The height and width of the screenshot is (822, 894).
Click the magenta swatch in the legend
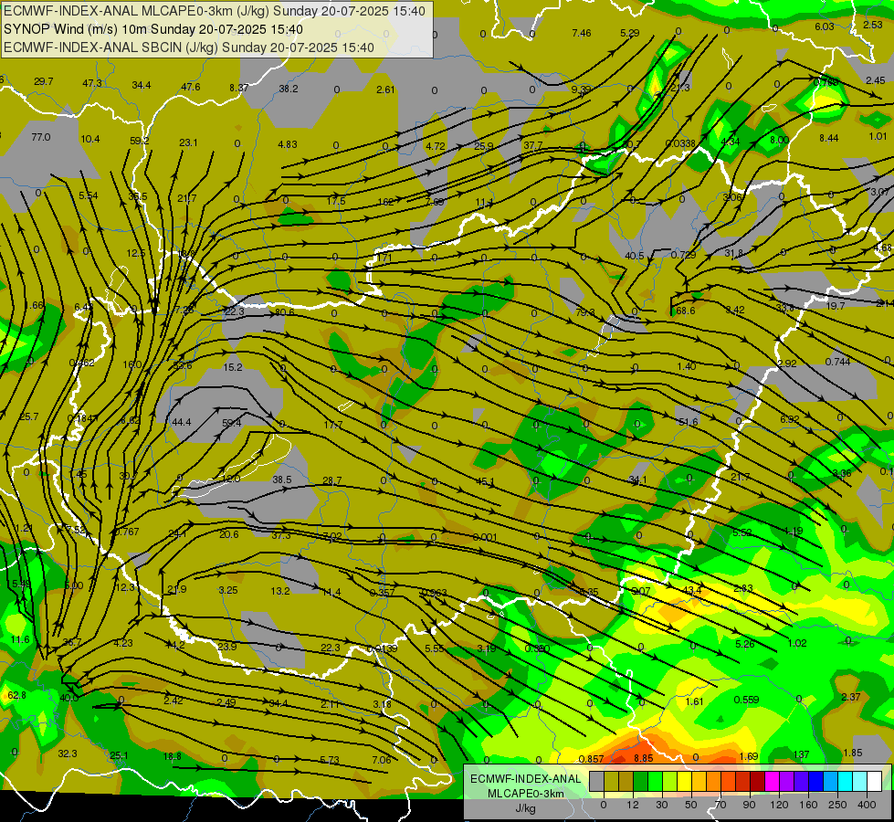[x=772, y=781]
